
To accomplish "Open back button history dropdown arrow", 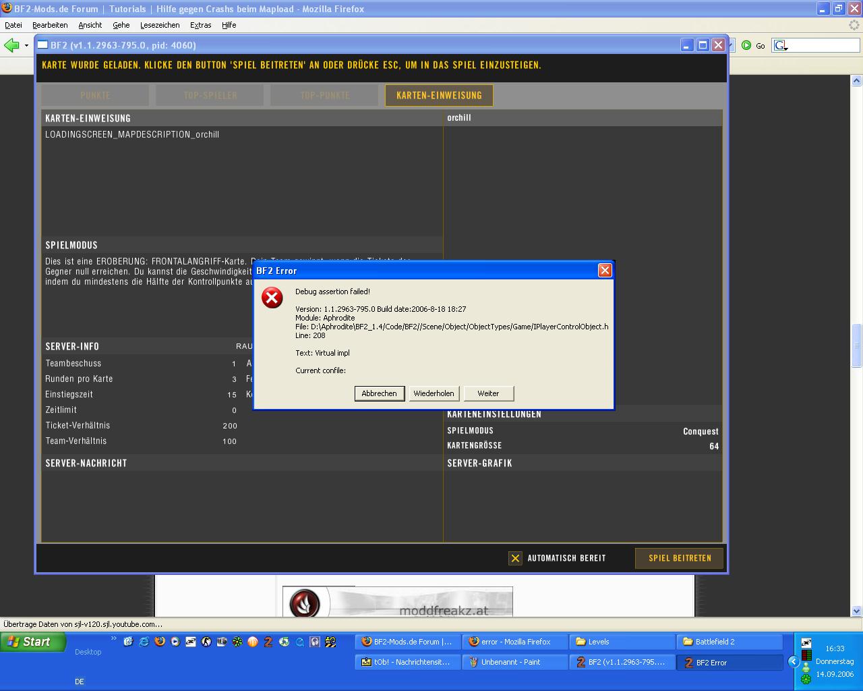I will 26,45.
